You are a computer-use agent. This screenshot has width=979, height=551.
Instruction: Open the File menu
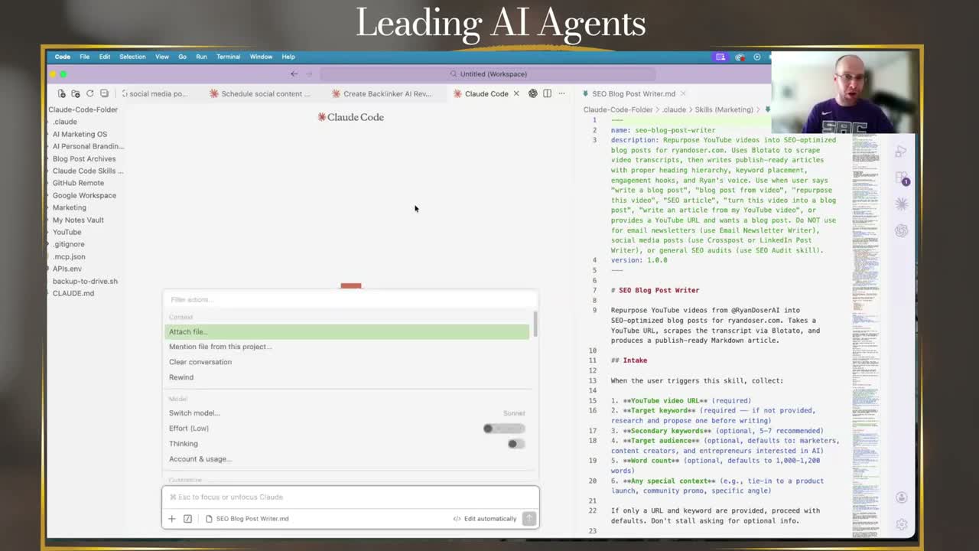pyautogui.click(x=84, y=57)
